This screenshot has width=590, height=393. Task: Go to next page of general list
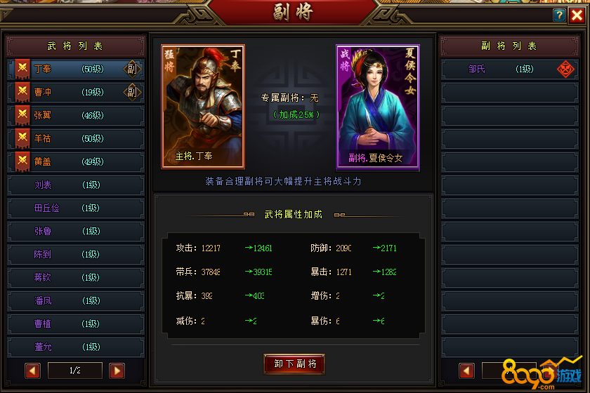coord(117,371)
